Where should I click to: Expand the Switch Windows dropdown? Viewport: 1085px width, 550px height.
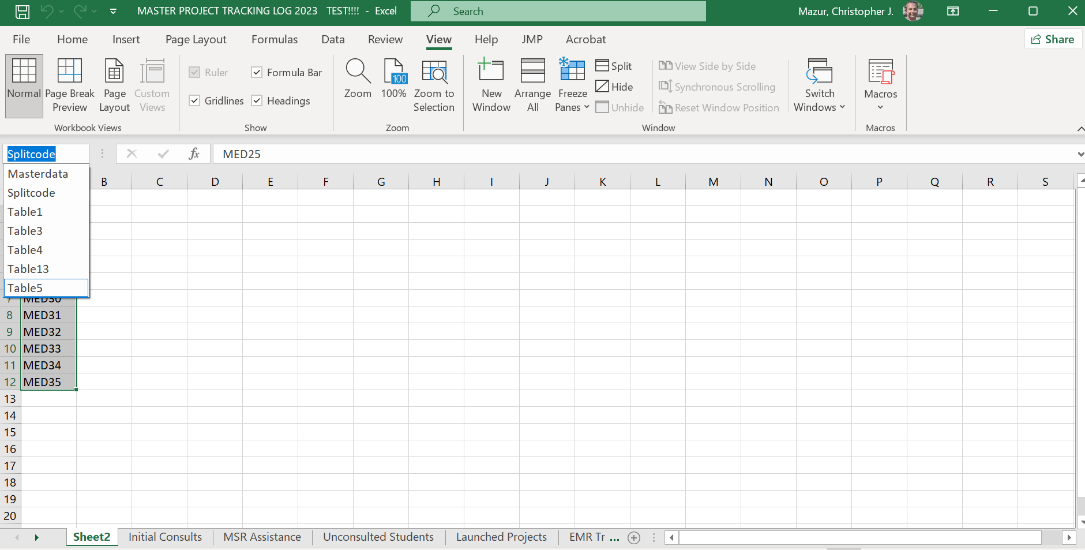tap(819, 85)
